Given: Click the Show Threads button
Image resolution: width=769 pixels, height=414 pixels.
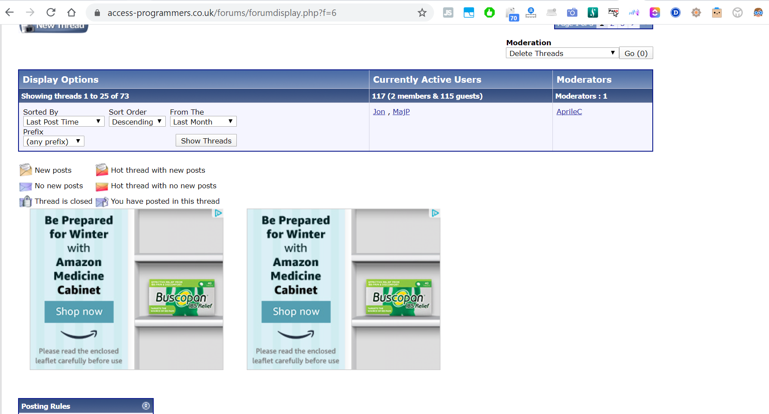Looking at the screenshot, I should 206,140.
